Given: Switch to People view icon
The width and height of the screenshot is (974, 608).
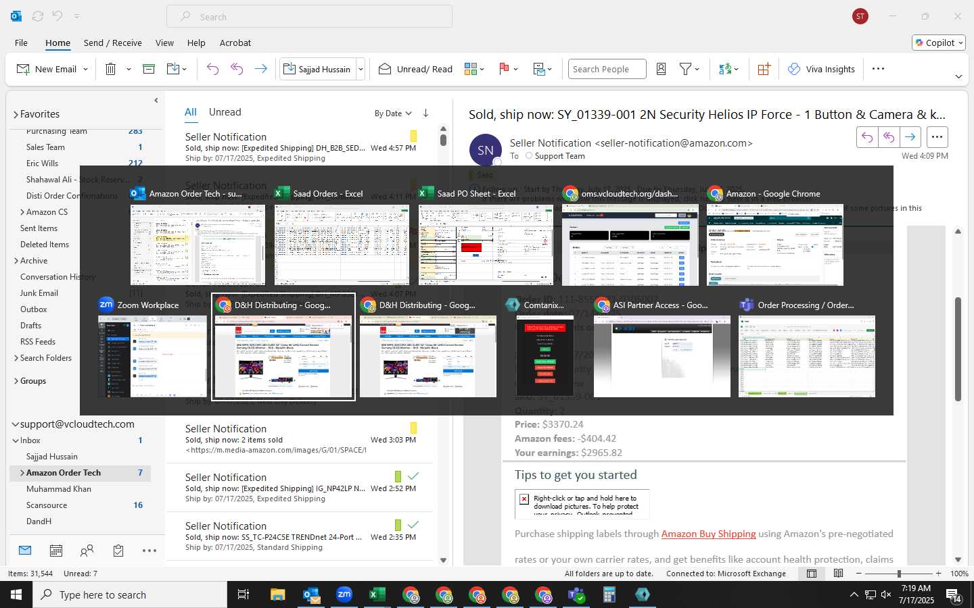Looking at the screenshot, I should pos(87,551).
